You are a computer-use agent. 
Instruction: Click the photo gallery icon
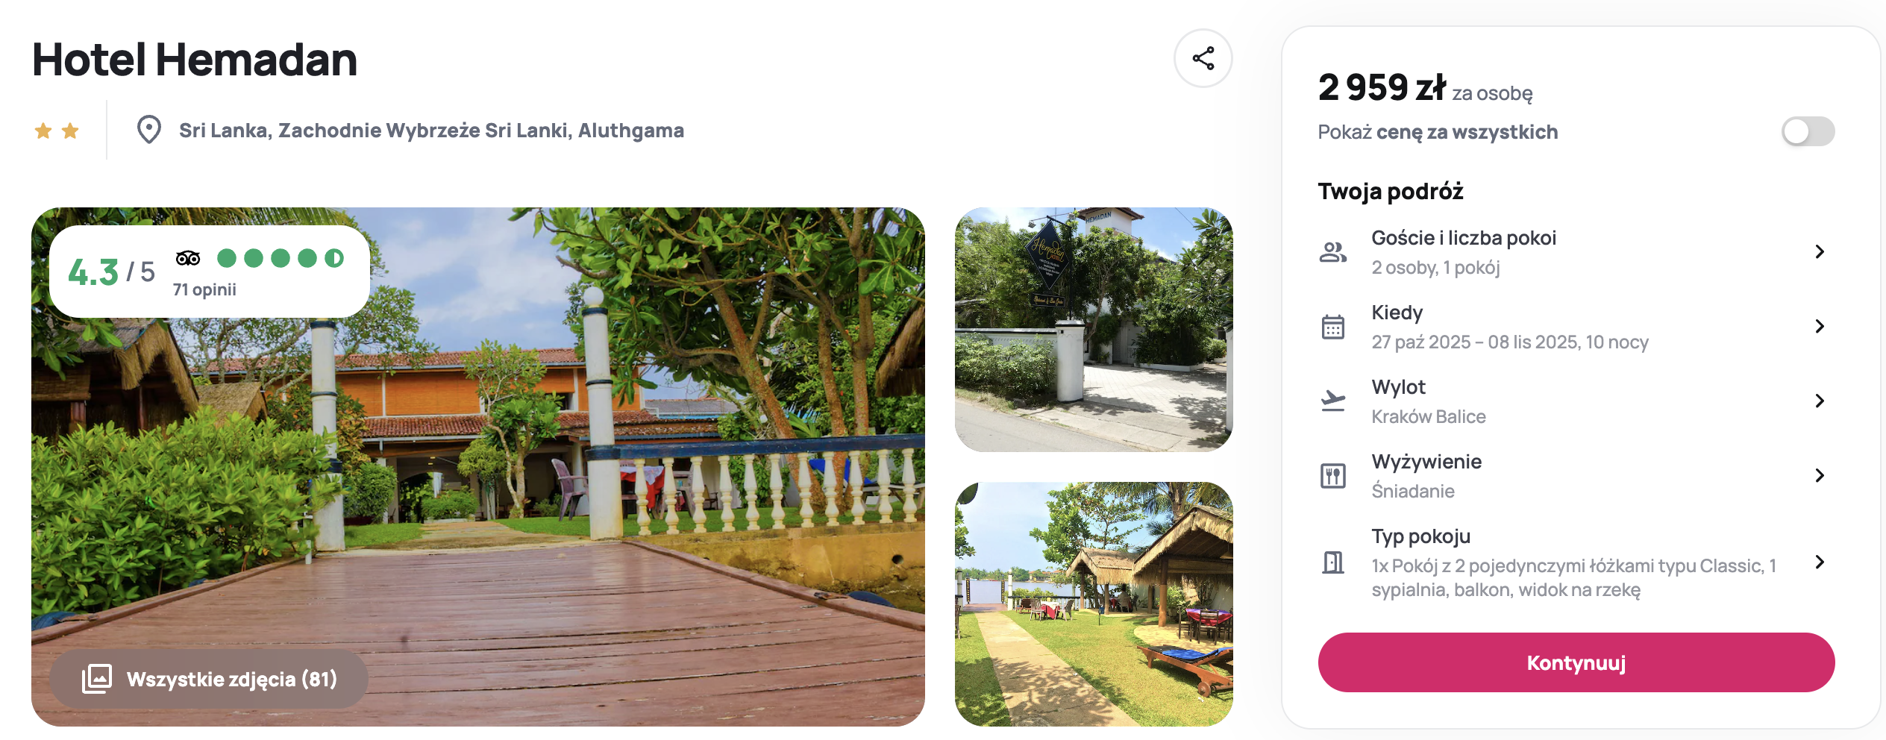(x=97, y=679)
